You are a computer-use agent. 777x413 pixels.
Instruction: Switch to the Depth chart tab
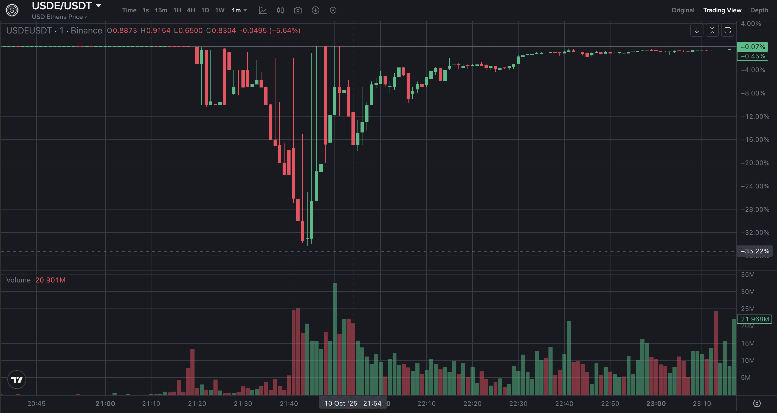[759, 10]
